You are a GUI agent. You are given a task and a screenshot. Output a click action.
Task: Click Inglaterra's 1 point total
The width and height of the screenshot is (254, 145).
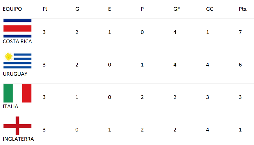click(240, 129)
